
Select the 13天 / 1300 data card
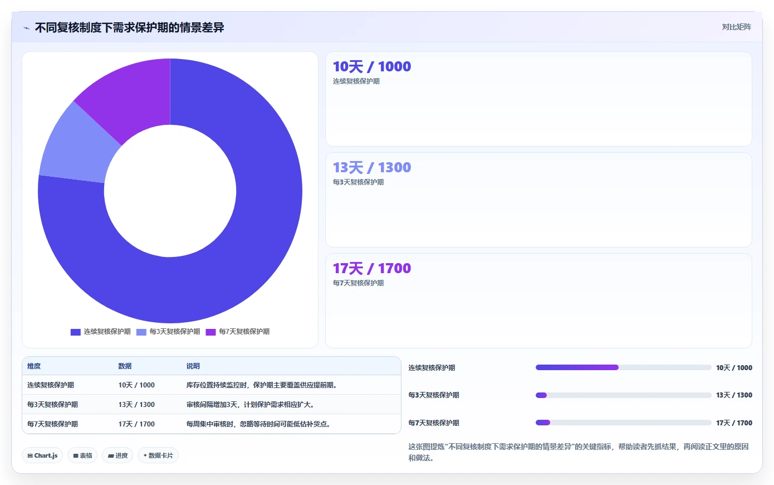pyautogui.click(x=538, y=200)
